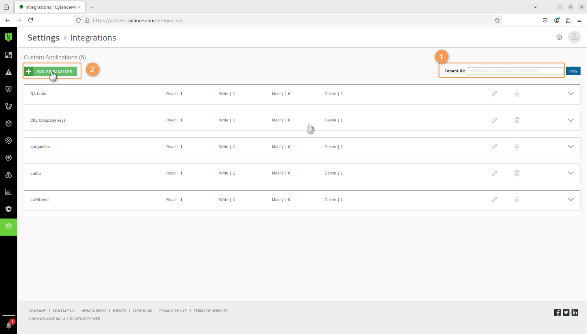
Task: Expand the QA tests application row
Action: [x=570, y=94]
